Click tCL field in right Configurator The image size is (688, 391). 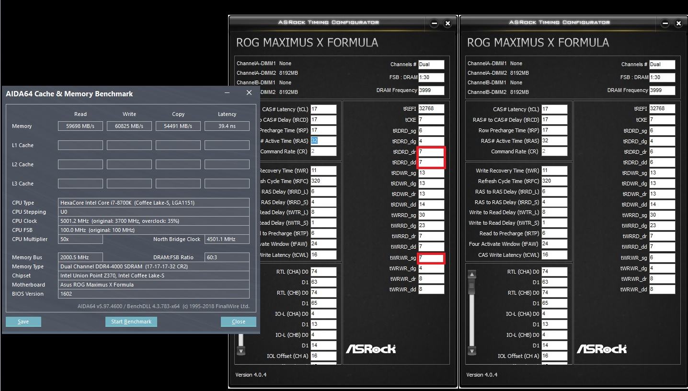point(554,109)
